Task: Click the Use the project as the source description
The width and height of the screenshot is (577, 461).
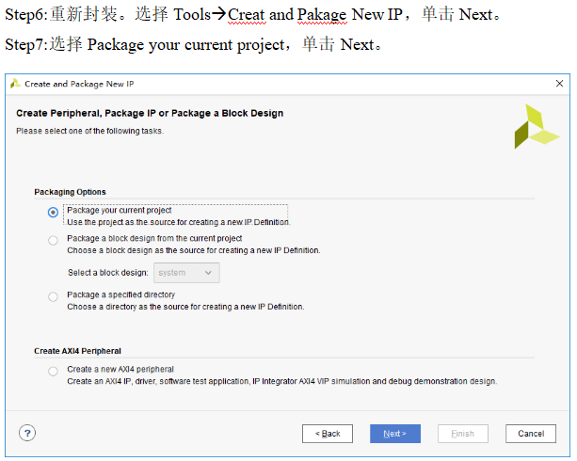Action: pyautogui.click(x=178, y=222)
